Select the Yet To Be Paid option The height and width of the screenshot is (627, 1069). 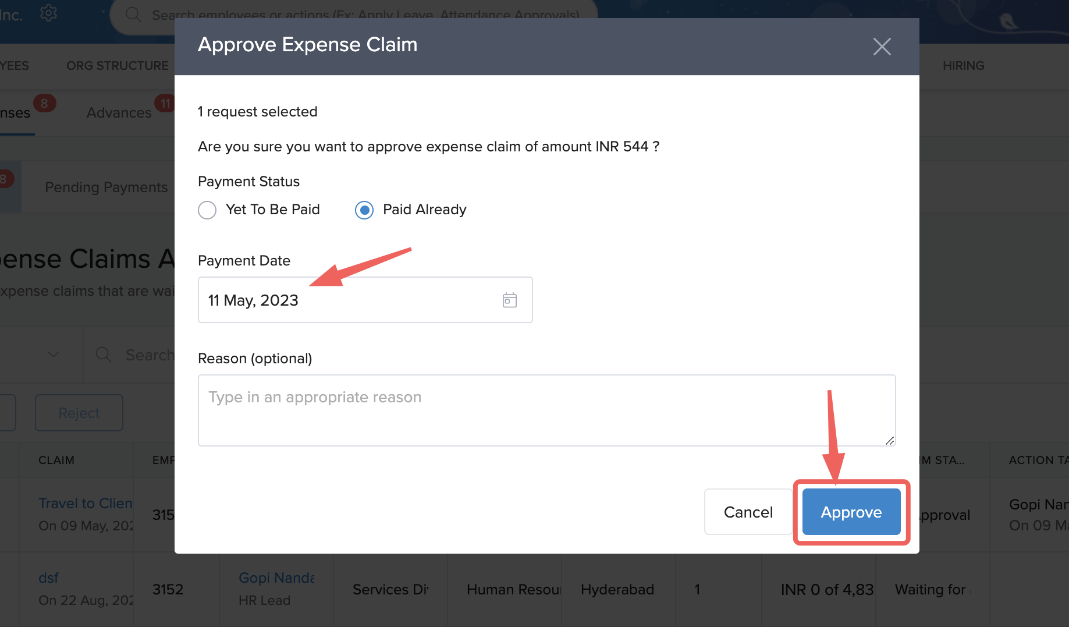[207, 210]
